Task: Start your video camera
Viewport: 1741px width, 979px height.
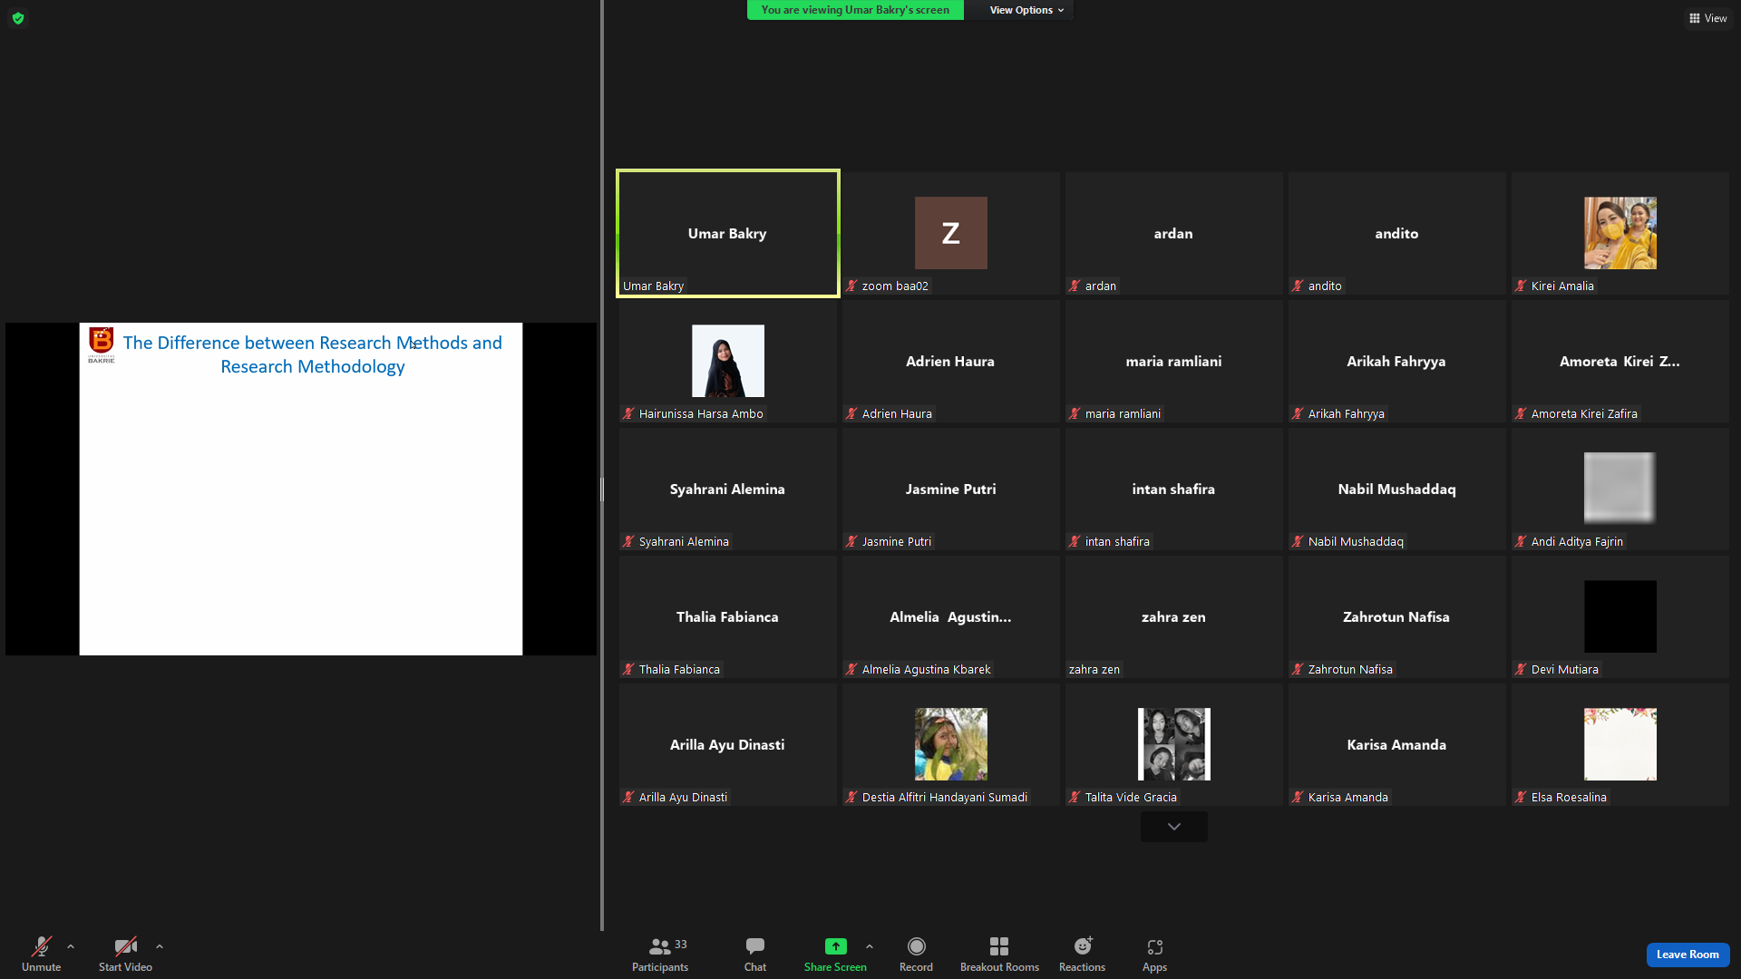Action: pos(125,955)
